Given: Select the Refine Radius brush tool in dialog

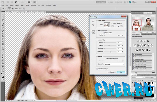Looking at the screenshot, I should coord(93,32).
